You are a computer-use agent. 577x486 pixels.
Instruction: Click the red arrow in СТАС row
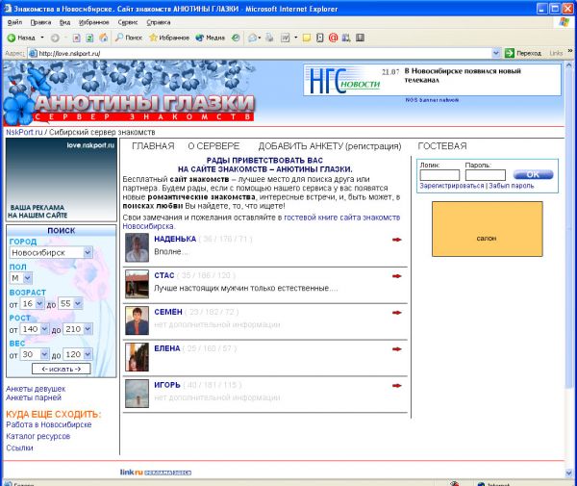click(396, 276)
